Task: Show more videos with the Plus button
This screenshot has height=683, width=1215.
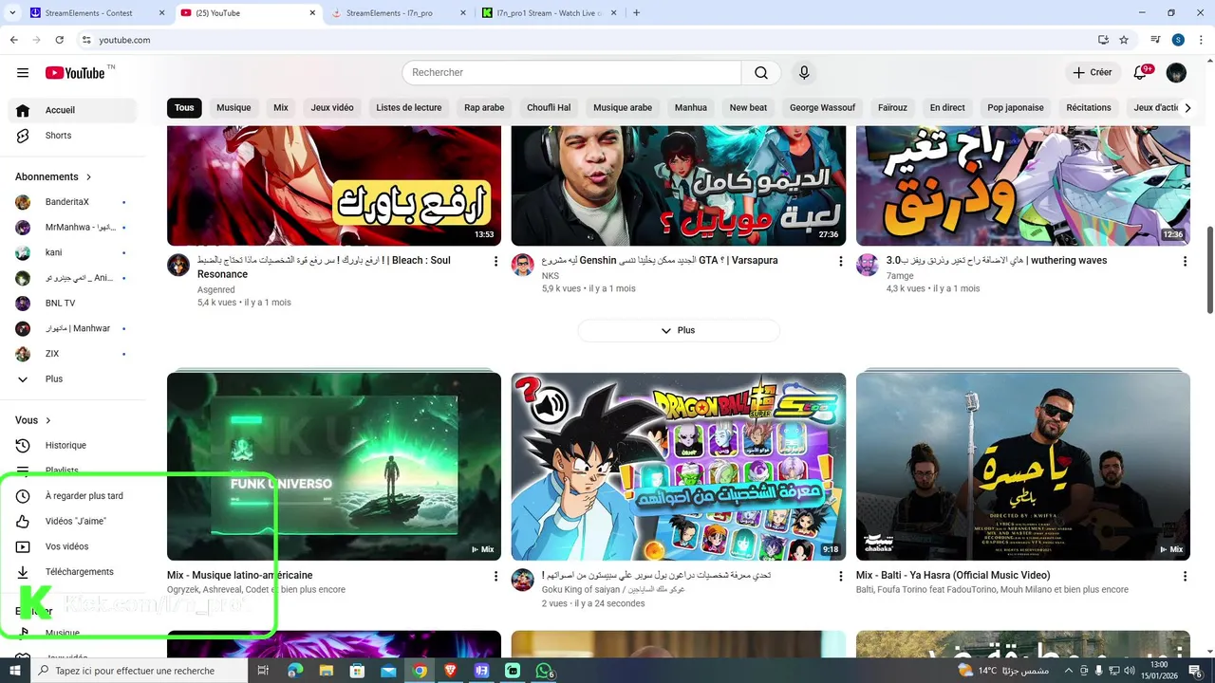Action: click(679, 330)
